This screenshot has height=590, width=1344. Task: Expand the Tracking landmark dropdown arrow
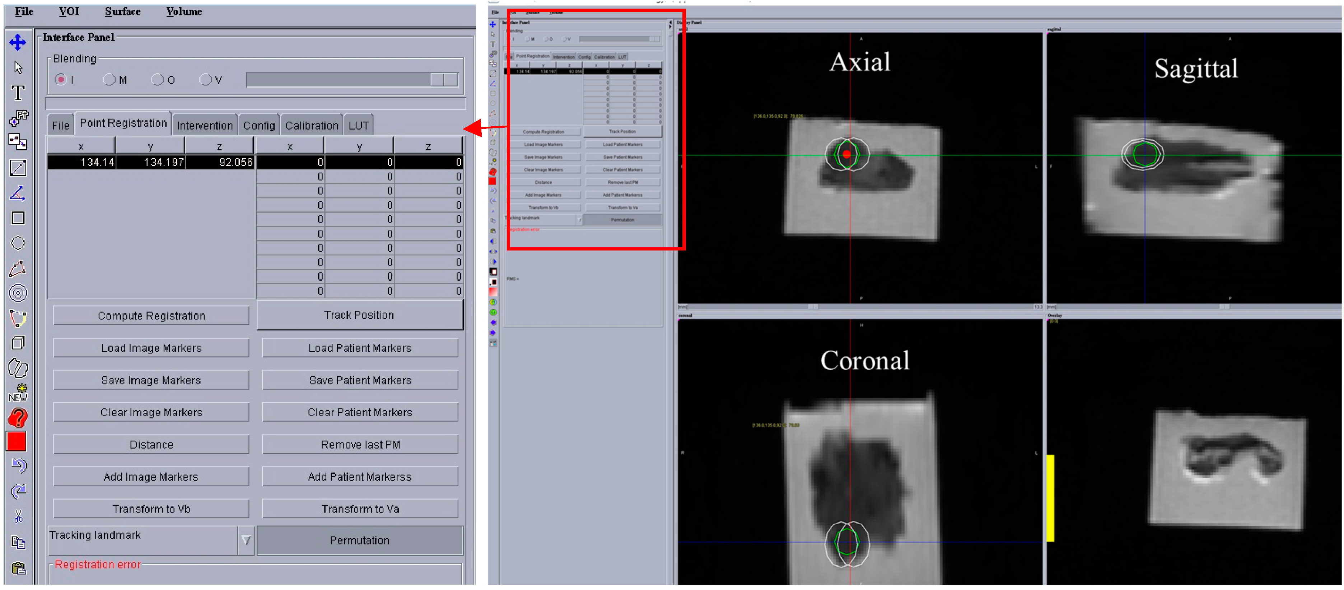(x=246, y=540)
